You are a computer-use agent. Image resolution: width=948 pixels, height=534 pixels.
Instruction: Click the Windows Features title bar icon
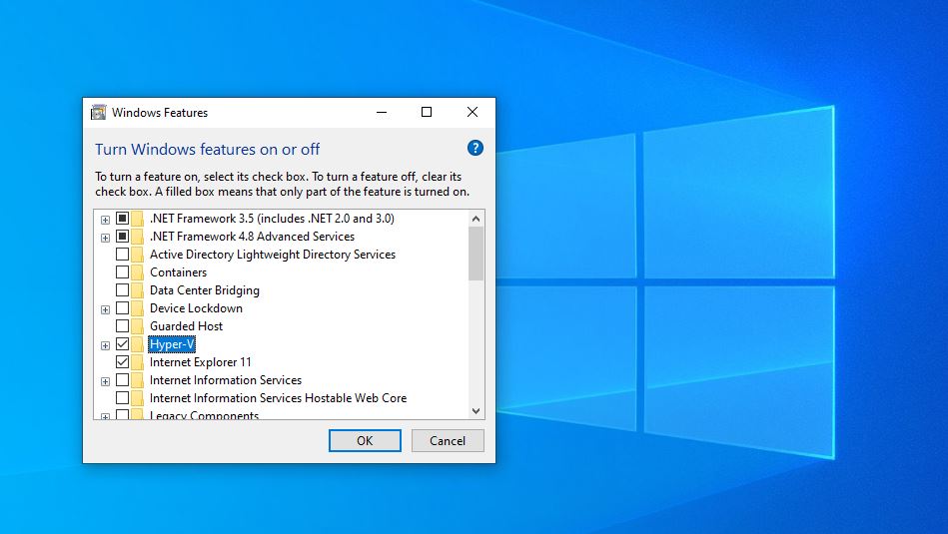point(98,113)
